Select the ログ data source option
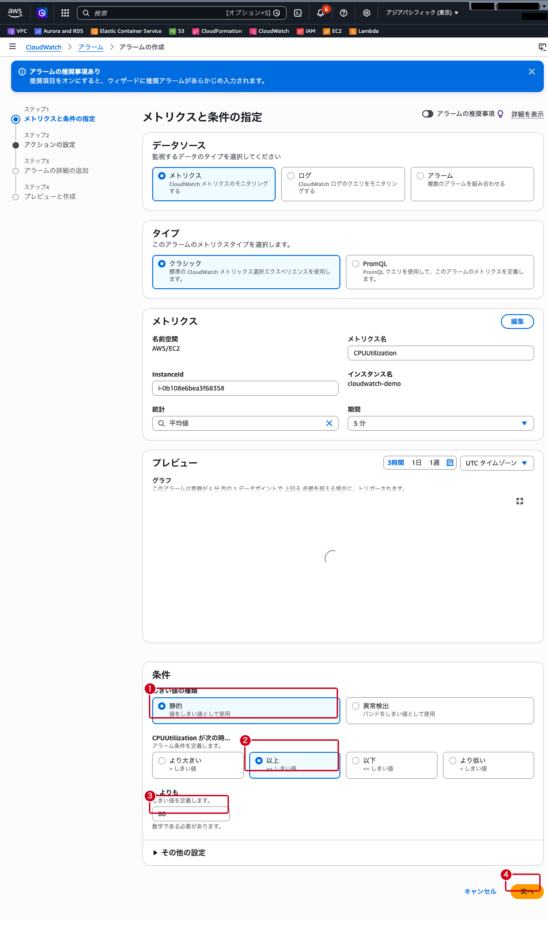Image resolution: width=548 pixels, height=936 pixels. [343, 184]
